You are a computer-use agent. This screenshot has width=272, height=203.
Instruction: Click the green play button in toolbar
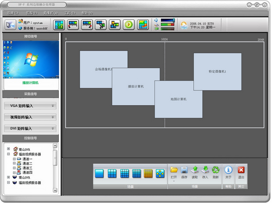click(x=129, y=24)
